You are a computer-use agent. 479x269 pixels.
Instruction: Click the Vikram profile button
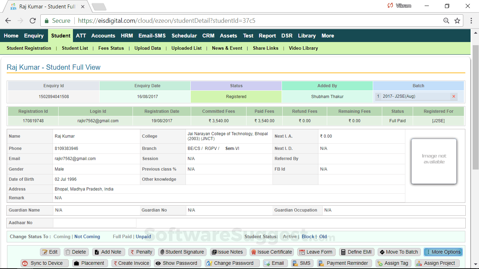coord(400,6)
